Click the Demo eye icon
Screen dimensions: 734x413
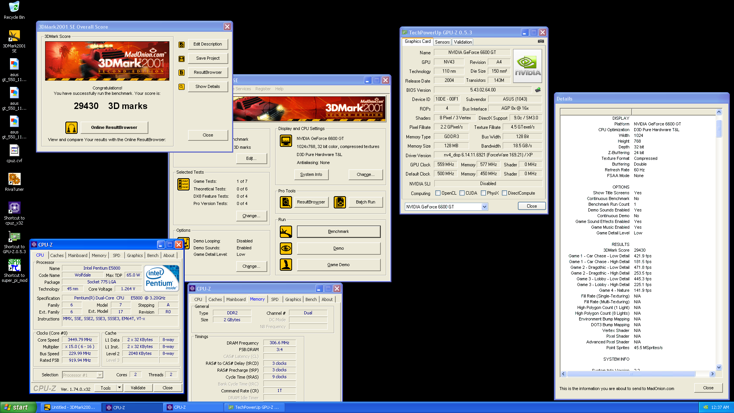coord(286,248)
